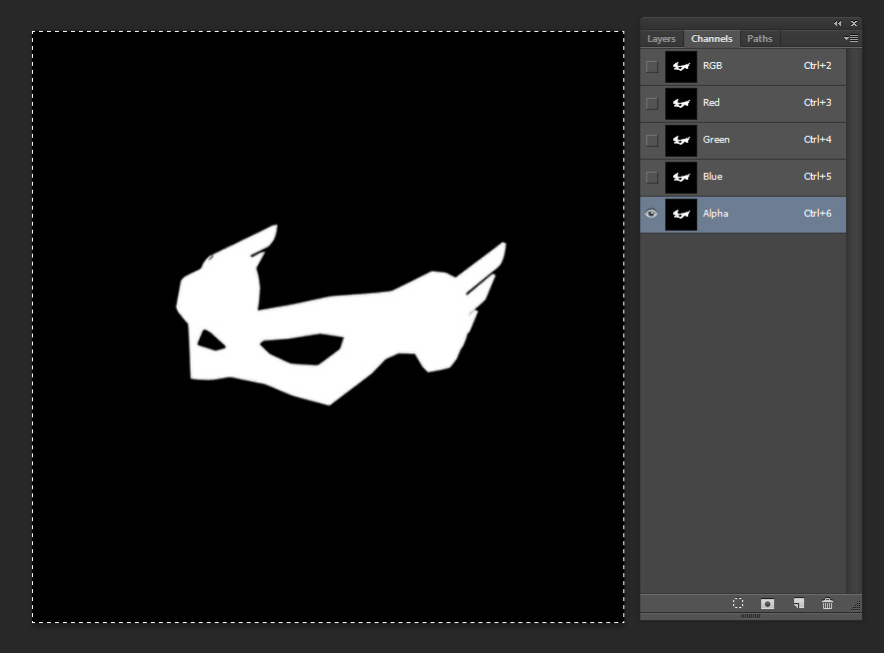Click the RGB channel name
The height and width of the screenshot is (653, 884).
pos(712,65)
